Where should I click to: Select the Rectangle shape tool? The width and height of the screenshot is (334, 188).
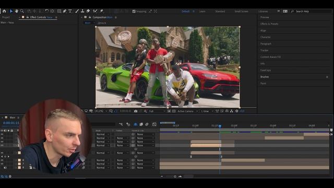coord(59,11)
